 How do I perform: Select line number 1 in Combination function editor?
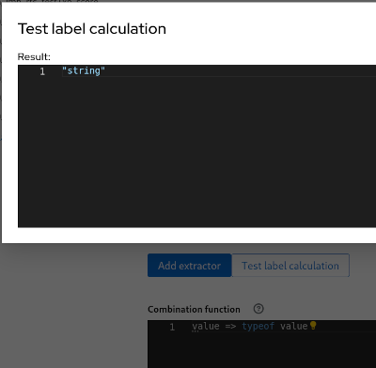coord(172,327)
